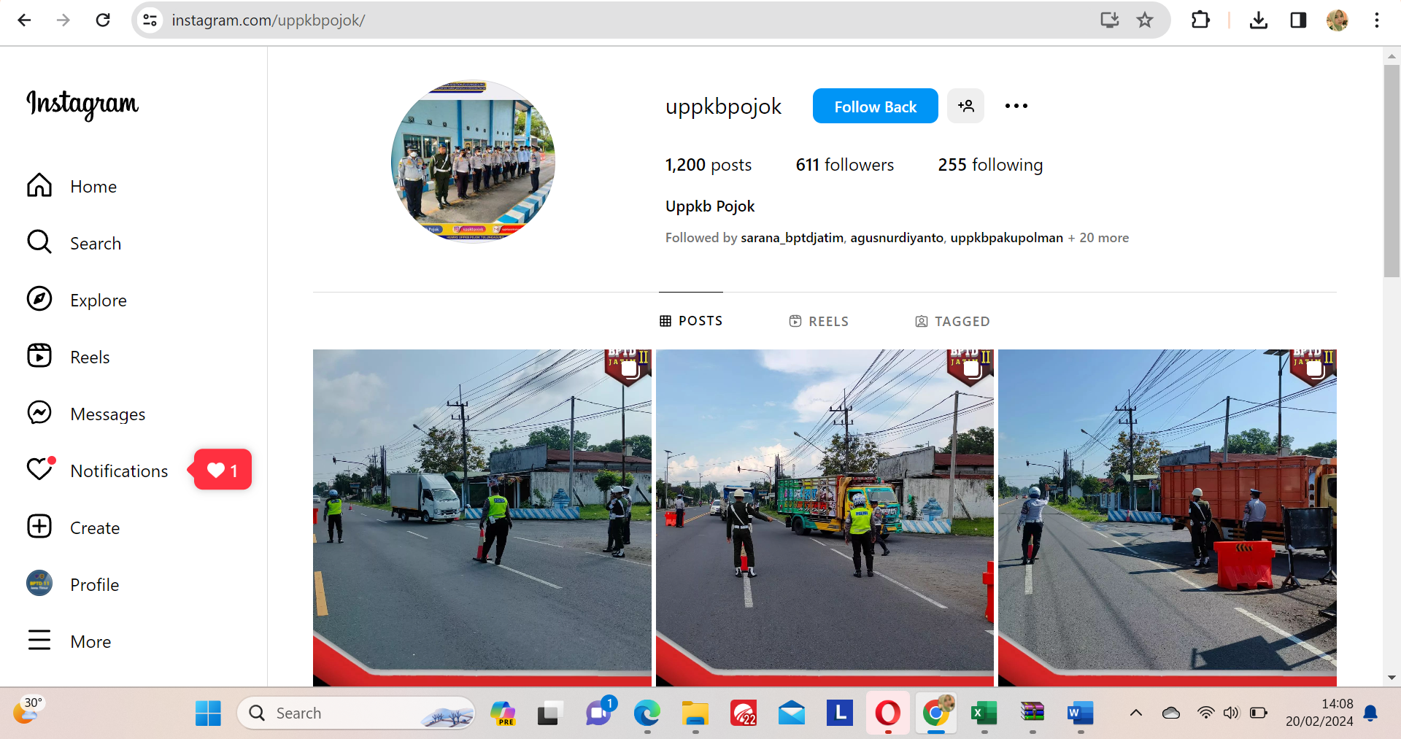Click the Follow Back button
The image size is (1401, 739).
click(875, 107)
